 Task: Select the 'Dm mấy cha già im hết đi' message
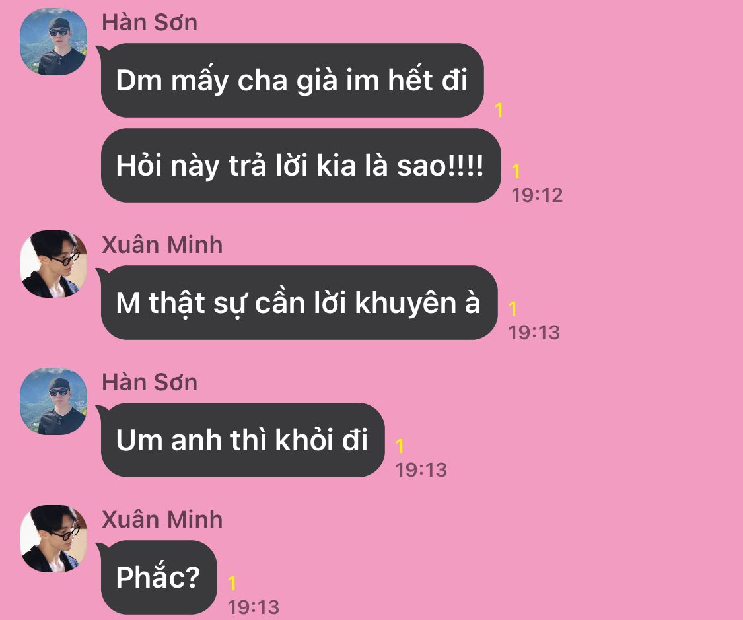point(293,80)
